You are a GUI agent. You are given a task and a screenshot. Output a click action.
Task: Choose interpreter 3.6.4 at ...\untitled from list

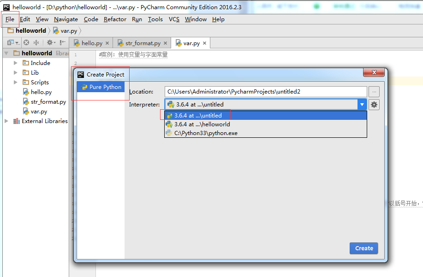[266, 116]
